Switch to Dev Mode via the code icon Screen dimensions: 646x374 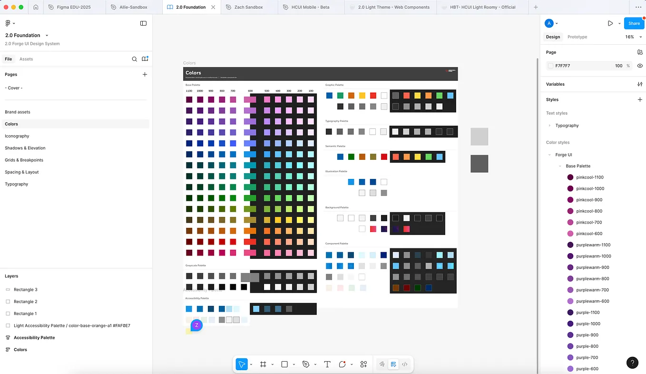point(405,364)
